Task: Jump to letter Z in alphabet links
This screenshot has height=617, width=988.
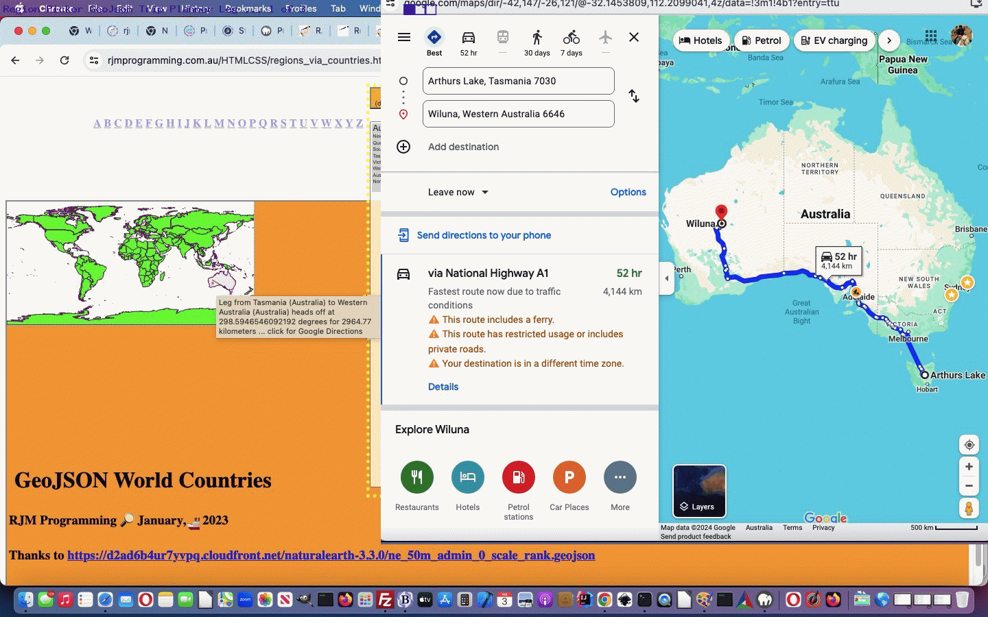Action: (359, 123)
